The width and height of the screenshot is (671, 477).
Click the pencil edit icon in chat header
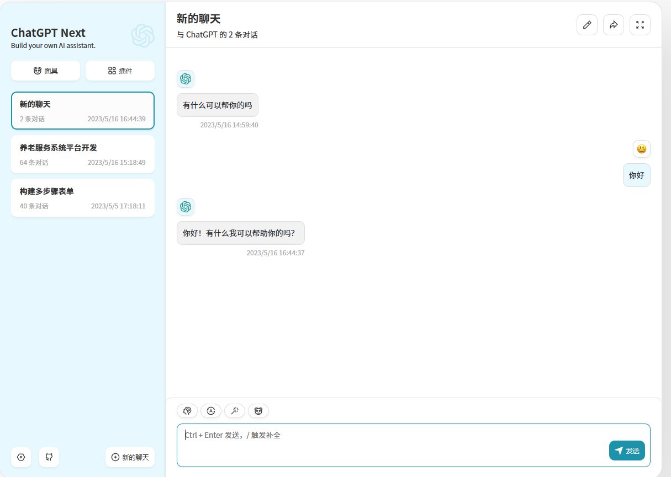click(x=587, y=25)
